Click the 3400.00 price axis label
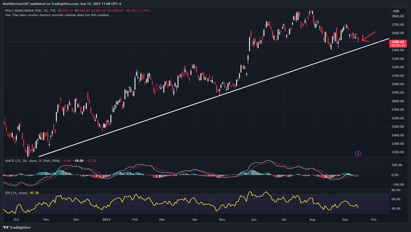This screenshot has width=411, height=232. click(x=398, y=50)
